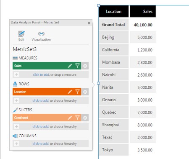Remove the Continent slicer
Viewport: 189px width, 159px height.
(85, 118)
